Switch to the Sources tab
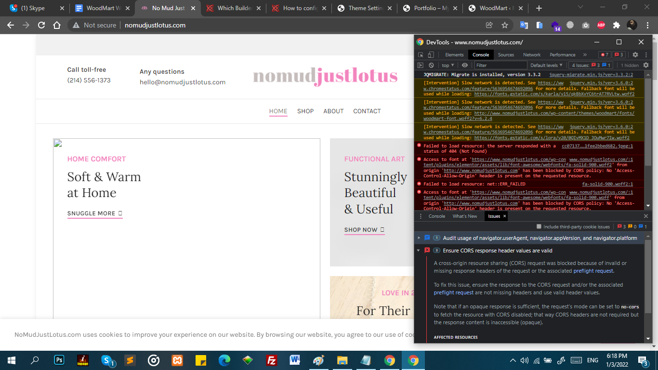658x370 pixels. pyautogui.click(x=506, y=55)
